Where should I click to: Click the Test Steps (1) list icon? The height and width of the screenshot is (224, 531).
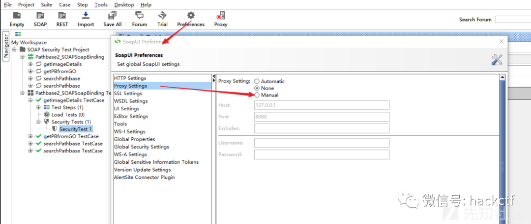(x=47, y=107)
